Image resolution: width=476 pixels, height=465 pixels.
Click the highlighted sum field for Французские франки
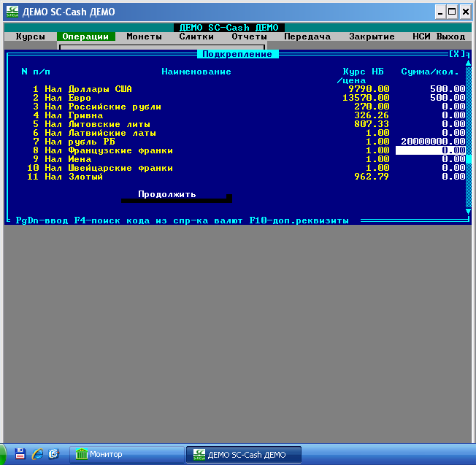click(x=431, y=150)
